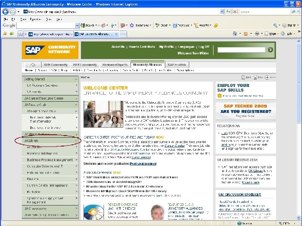
Task: Click the Google toolbar search input
Action: (46, 26)
